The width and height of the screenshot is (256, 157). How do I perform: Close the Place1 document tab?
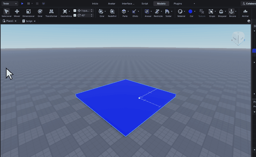(x=15, y=21)
